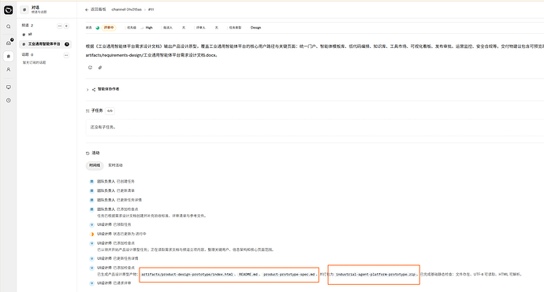
Task: Open the more options button beside 话题
Action: [x=66, y=55]
